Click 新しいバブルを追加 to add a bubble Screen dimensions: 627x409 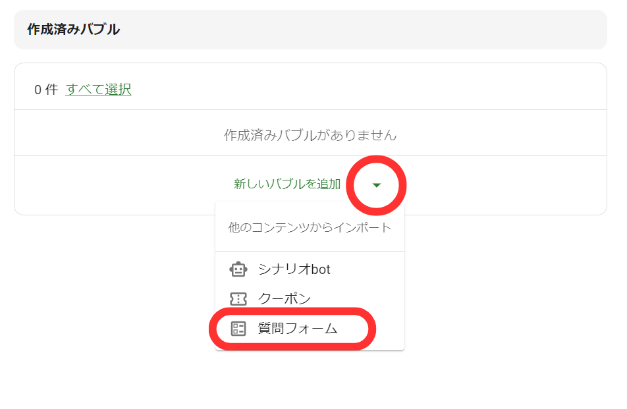click(x=287, y=185)
